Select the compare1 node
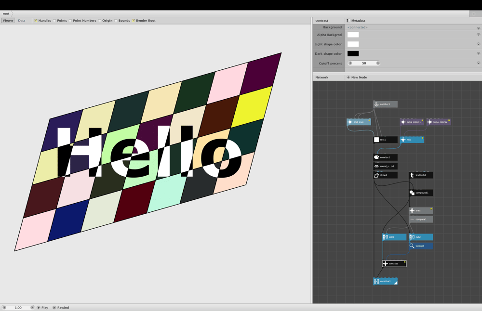The image size is (482, 311). (x=421, y=219)
